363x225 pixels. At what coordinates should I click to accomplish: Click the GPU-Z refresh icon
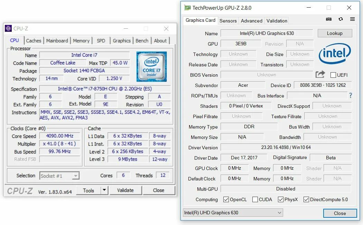click(x=341, y=19)
